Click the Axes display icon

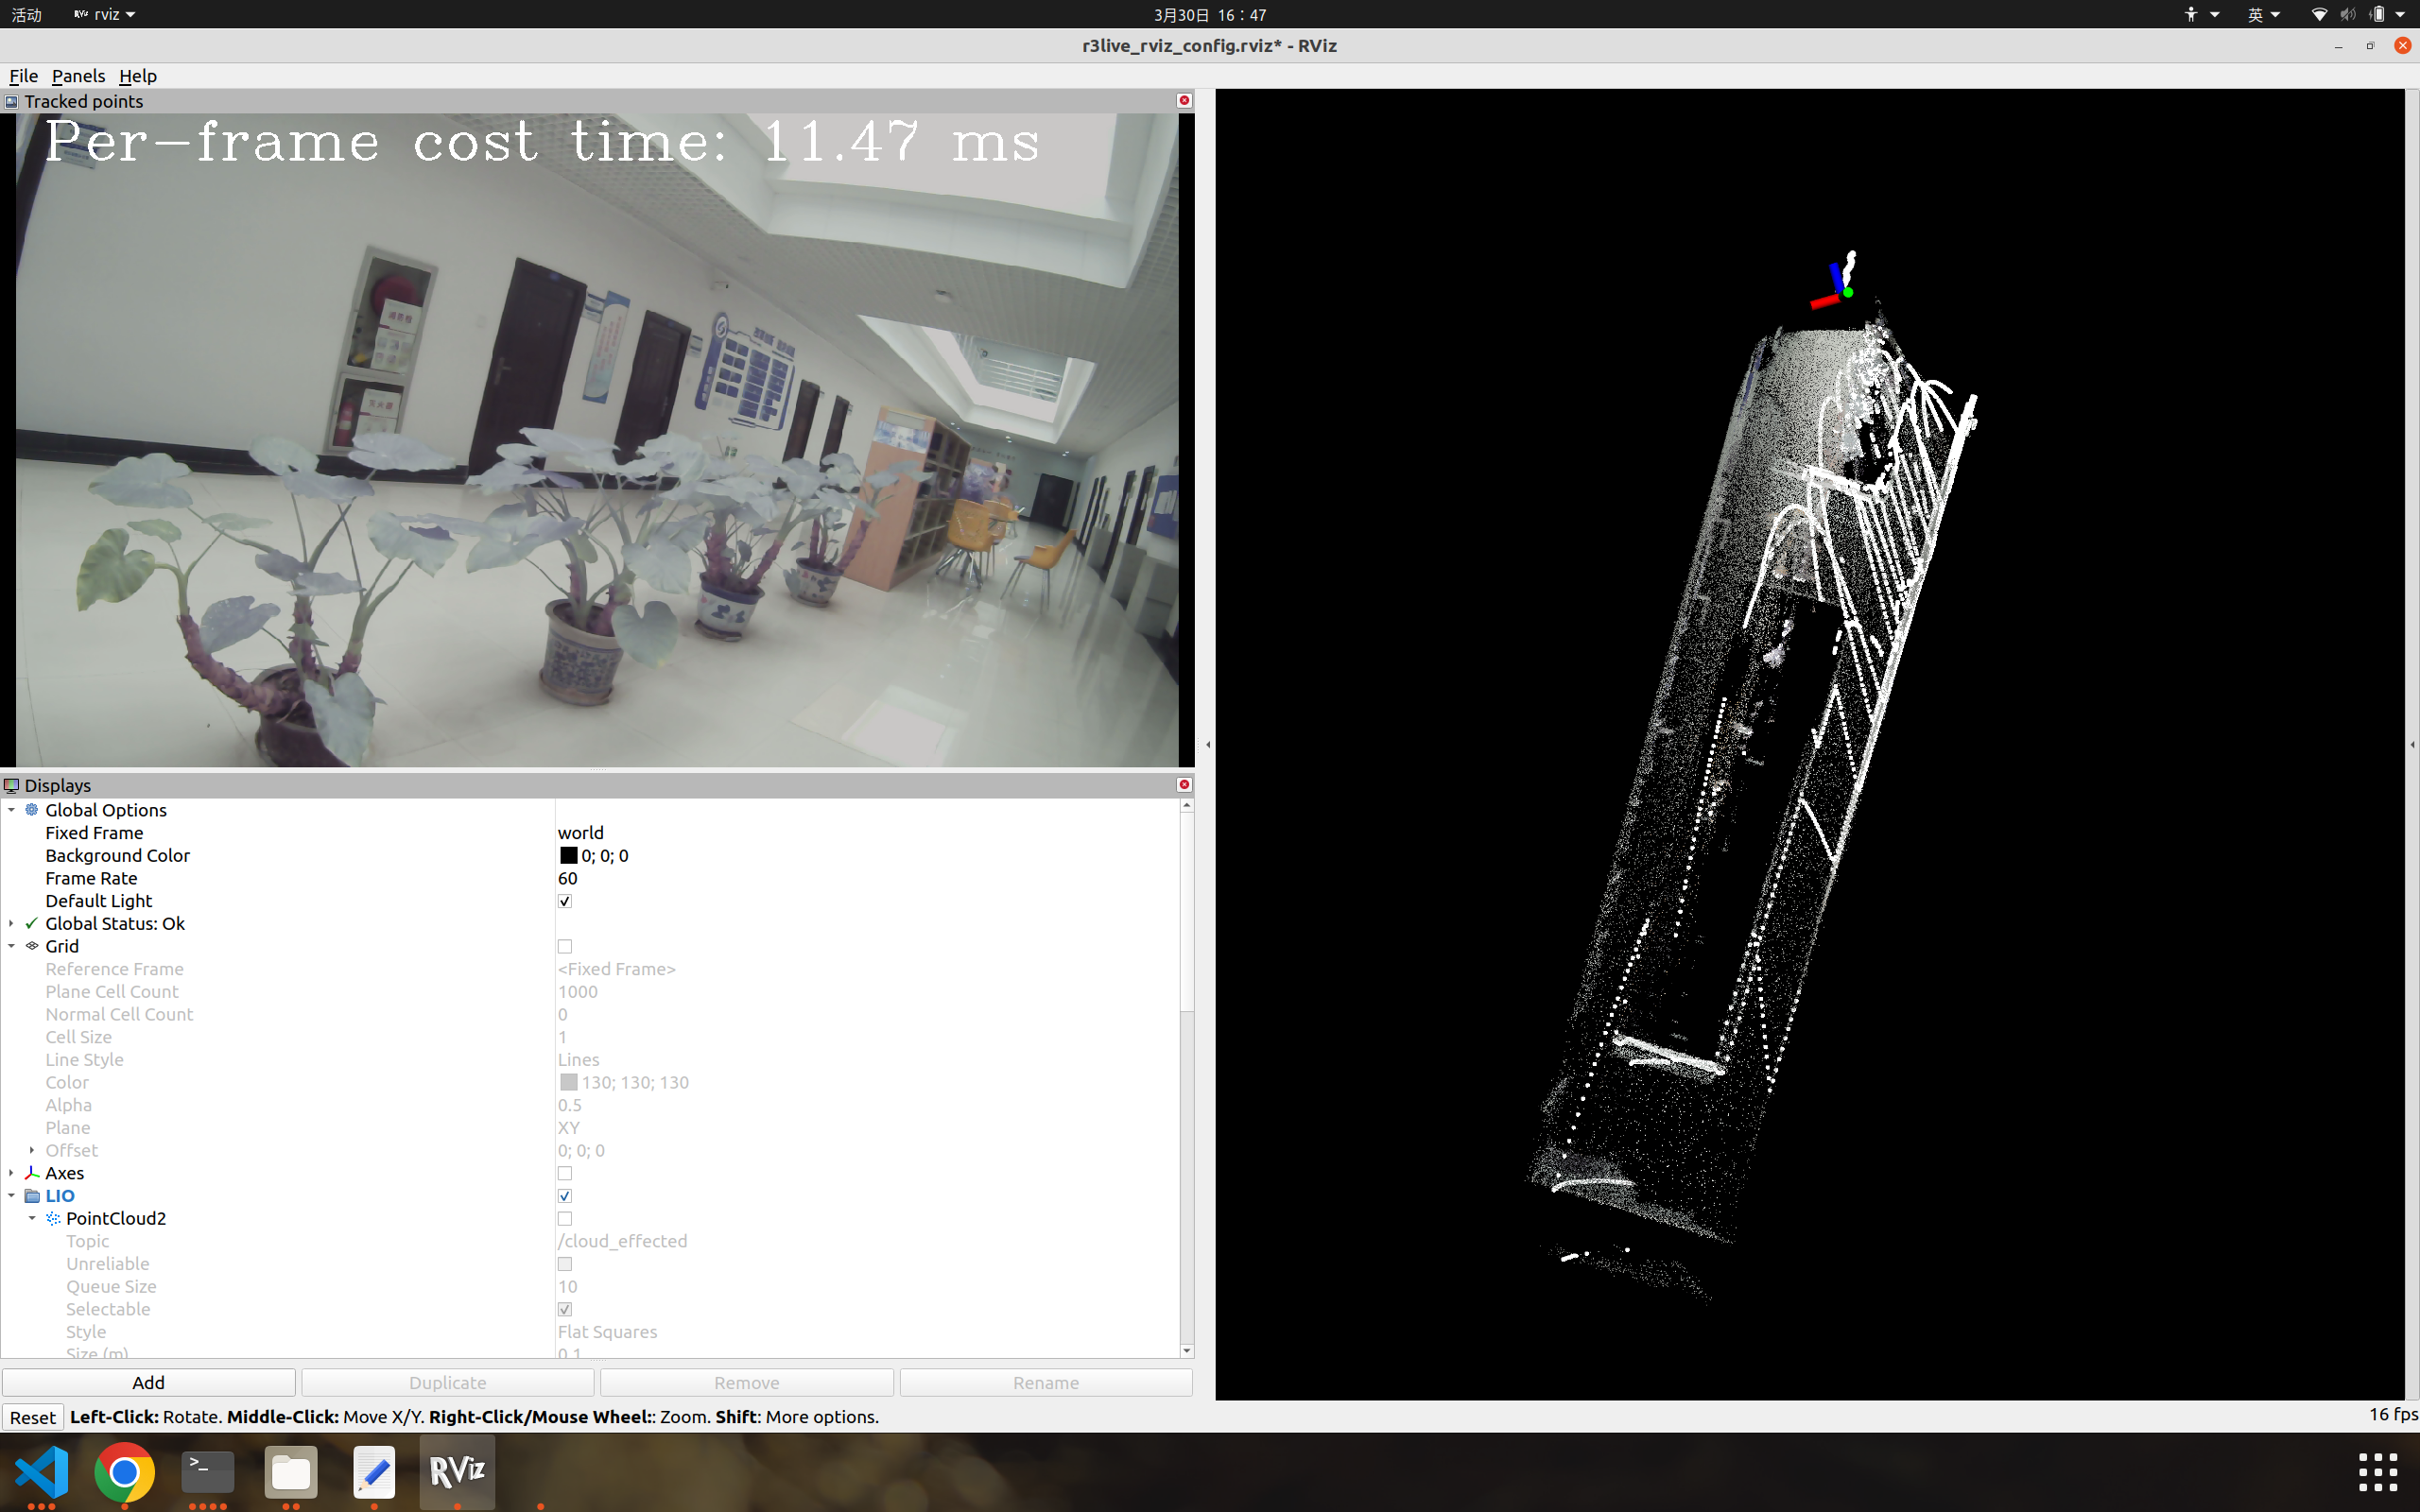(x=31, y=1172)
